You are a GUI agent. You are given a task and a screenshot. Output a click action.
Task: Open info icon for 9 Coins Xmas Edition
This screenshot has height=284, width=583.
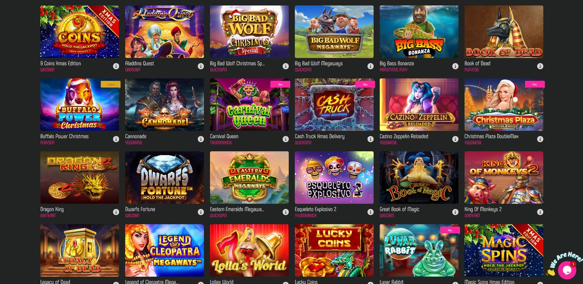point(116,66)
